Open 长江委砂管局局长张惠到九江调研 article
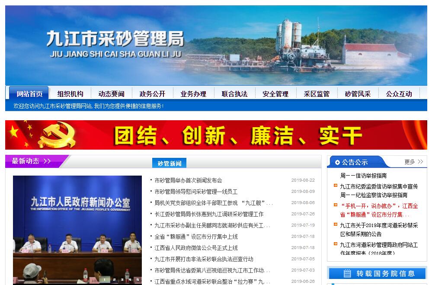Image resolution: width=432 pixels, height=285 pixels. (209, 214)
